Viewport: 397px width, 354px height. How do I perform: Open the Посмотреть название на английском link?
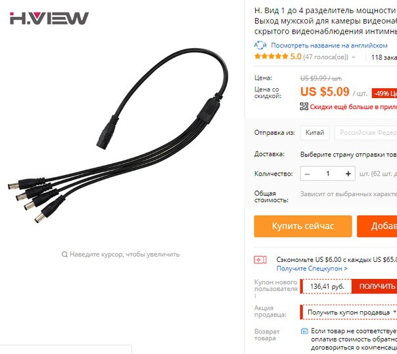pyautogui.click(x=329, y=45)
